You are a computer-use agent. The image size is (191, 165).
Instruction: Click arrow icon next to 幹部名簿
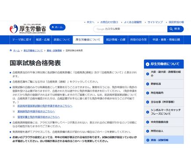(148, 84)
